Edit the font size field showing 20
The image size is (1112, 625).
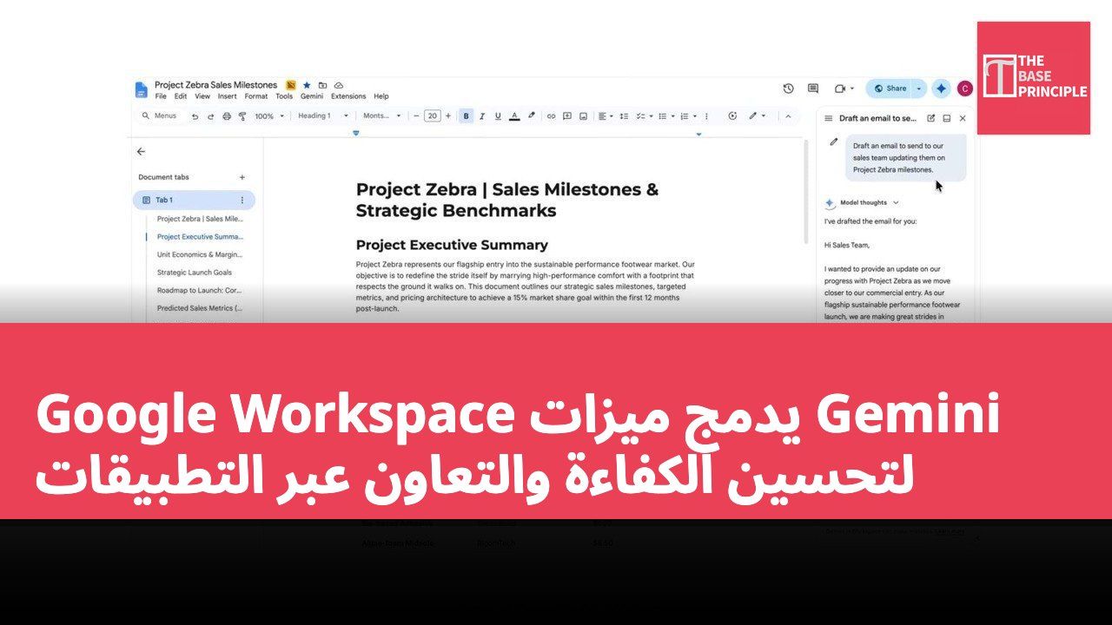(x=432, y=115)
